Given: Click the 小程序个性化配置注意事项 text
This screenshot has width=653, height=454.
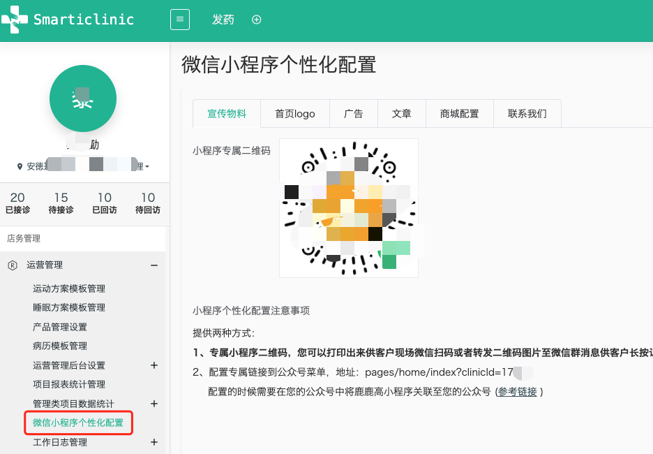Looking at the screenshot, I should pos(251,311).
